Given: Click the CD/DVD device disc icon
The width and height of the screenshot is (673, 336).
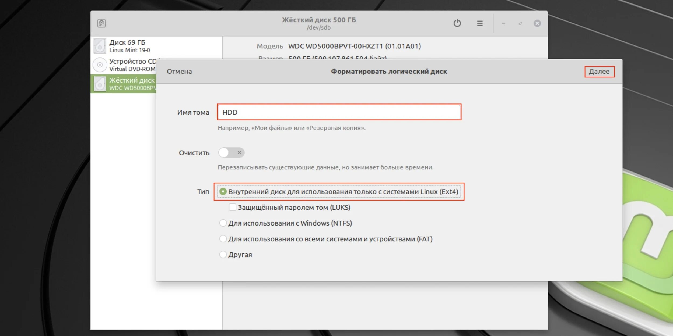Looking at the screenshot, I should tap(100, 65).
